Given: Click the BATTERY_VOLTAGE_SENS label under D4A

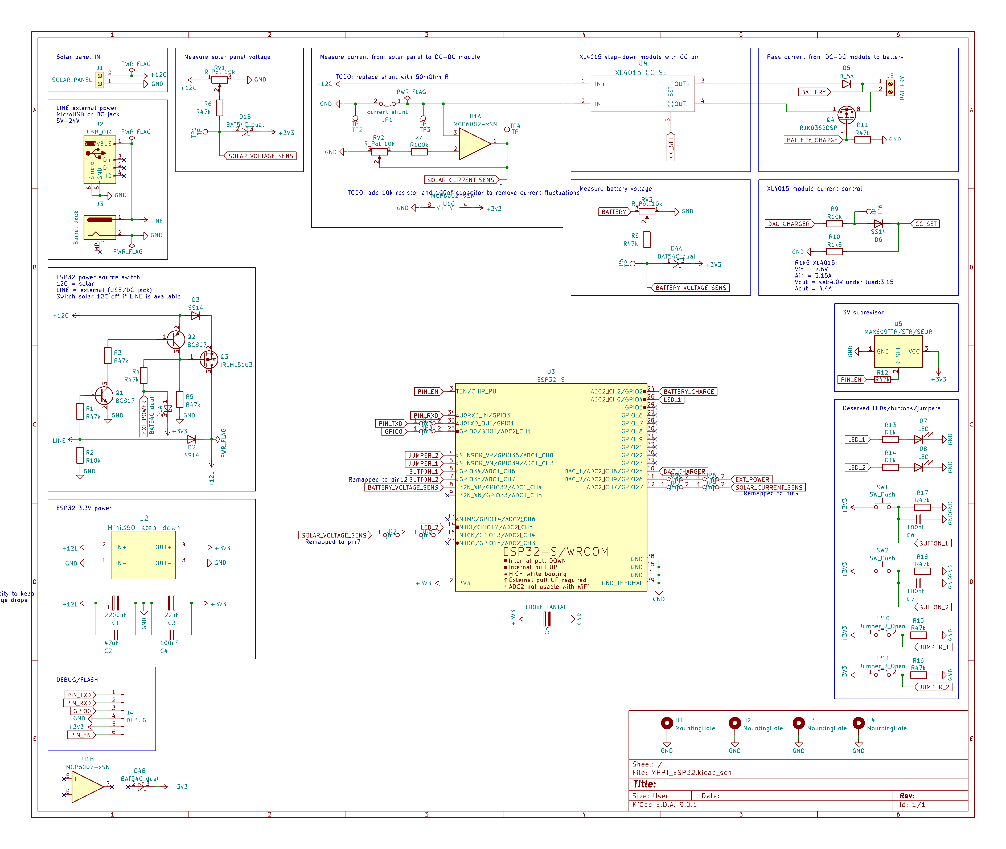Looking at the screenshot, I should (x=690, y=288).
